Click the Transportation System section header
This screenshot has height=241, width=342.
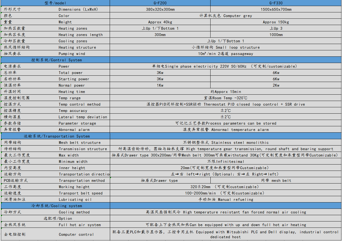click(x=56, y=136)
